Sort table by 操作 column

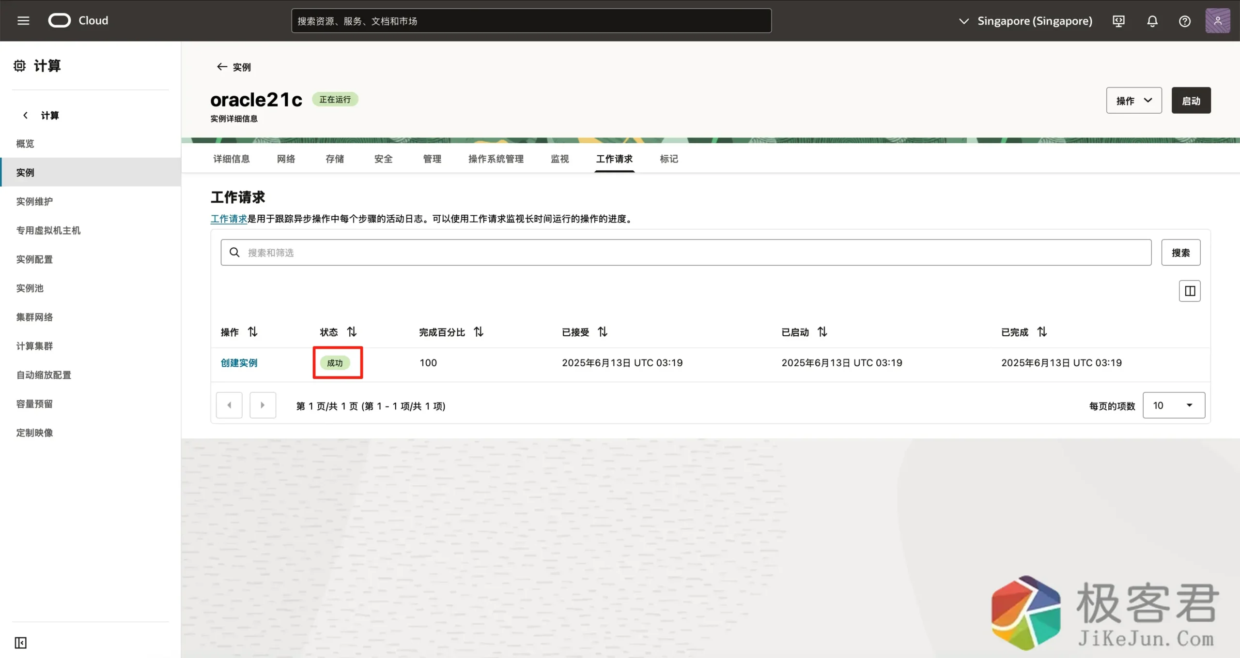tap(253, 332)
